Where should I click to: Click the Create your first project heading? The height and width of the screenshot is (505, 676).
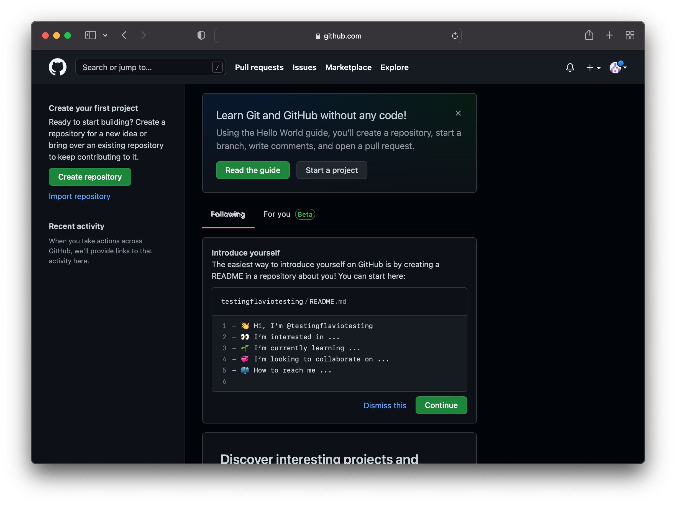coord(93,108)
